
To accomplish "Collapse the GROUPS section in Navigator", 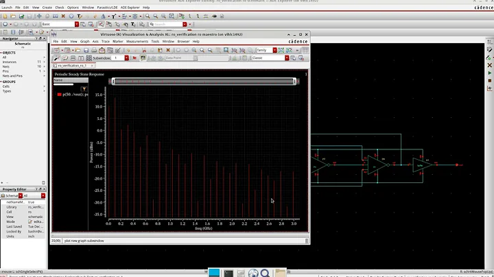I will (x=1, y=82).
